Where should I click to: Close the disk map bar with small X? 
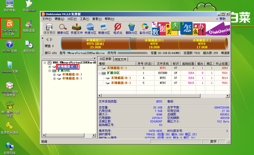pyautogui.click(x=43, y=39)
